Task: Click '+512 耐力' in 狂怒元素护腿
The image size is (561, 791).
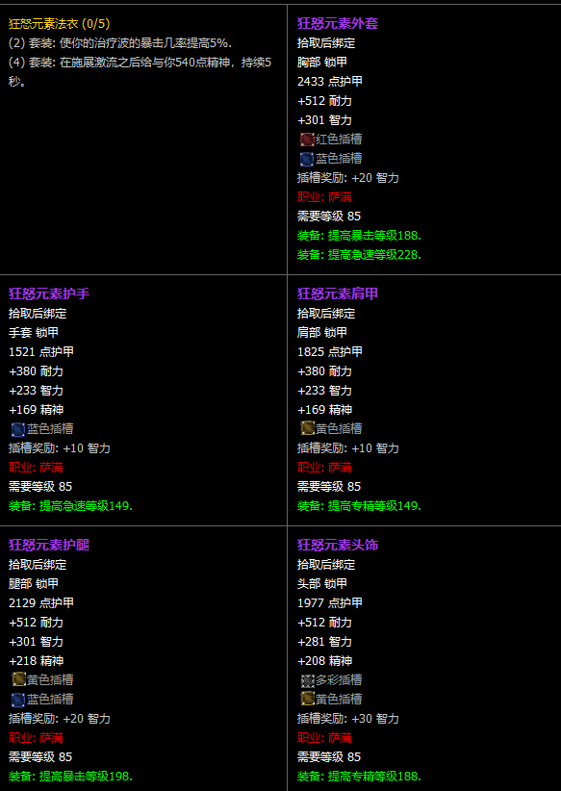Action: 36,622
